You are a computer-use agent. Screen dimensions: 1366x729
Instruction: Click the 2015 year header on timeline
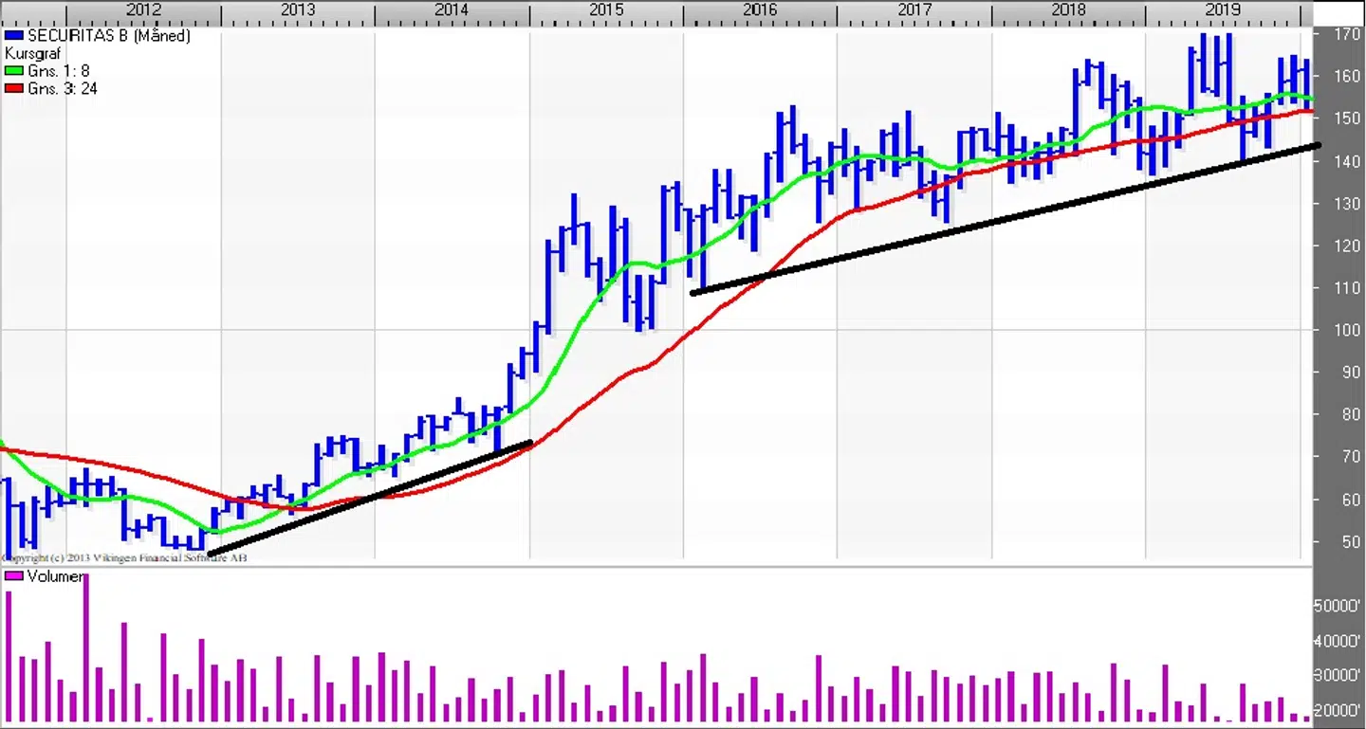[x=606, y=10]
